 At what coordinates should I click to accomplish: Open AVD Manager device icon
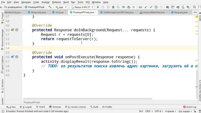click(x=183, y=7)
